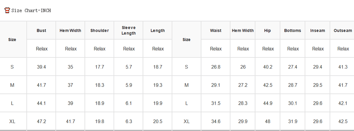Image resolution: width=354 pixels, height=131 pixels.
Task: Click the length value 19.3 for size M
Action: 158,85
